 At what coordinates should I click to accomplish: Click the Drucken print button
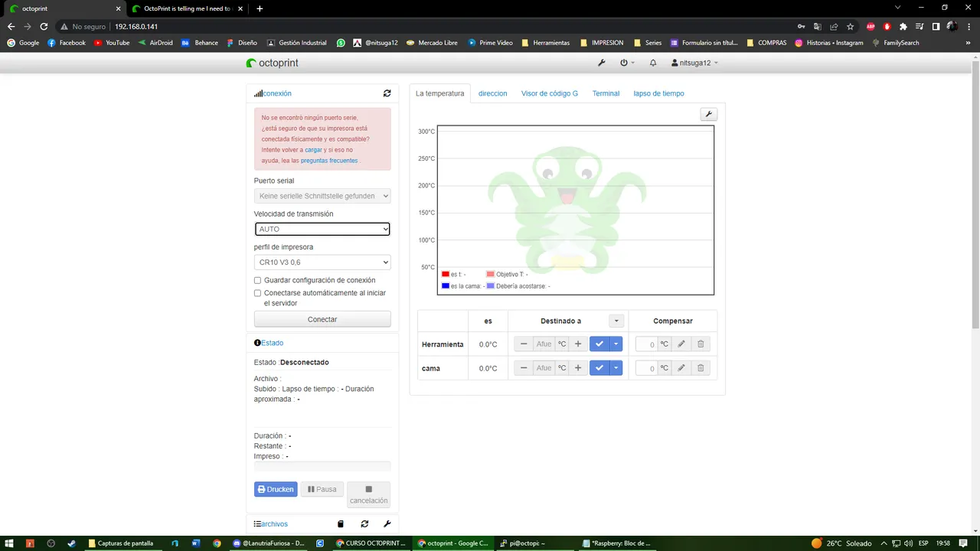(x=276, y=489)
